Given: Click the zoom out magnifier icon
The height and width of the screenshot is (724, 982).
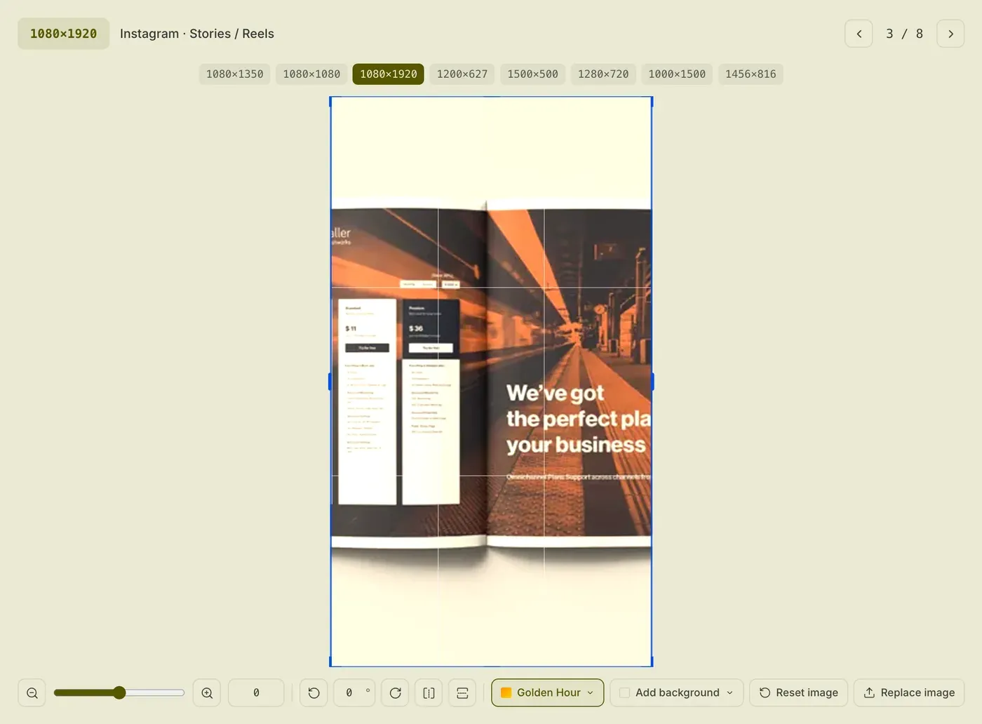Looking at the screenshot, I should (32, 693).
